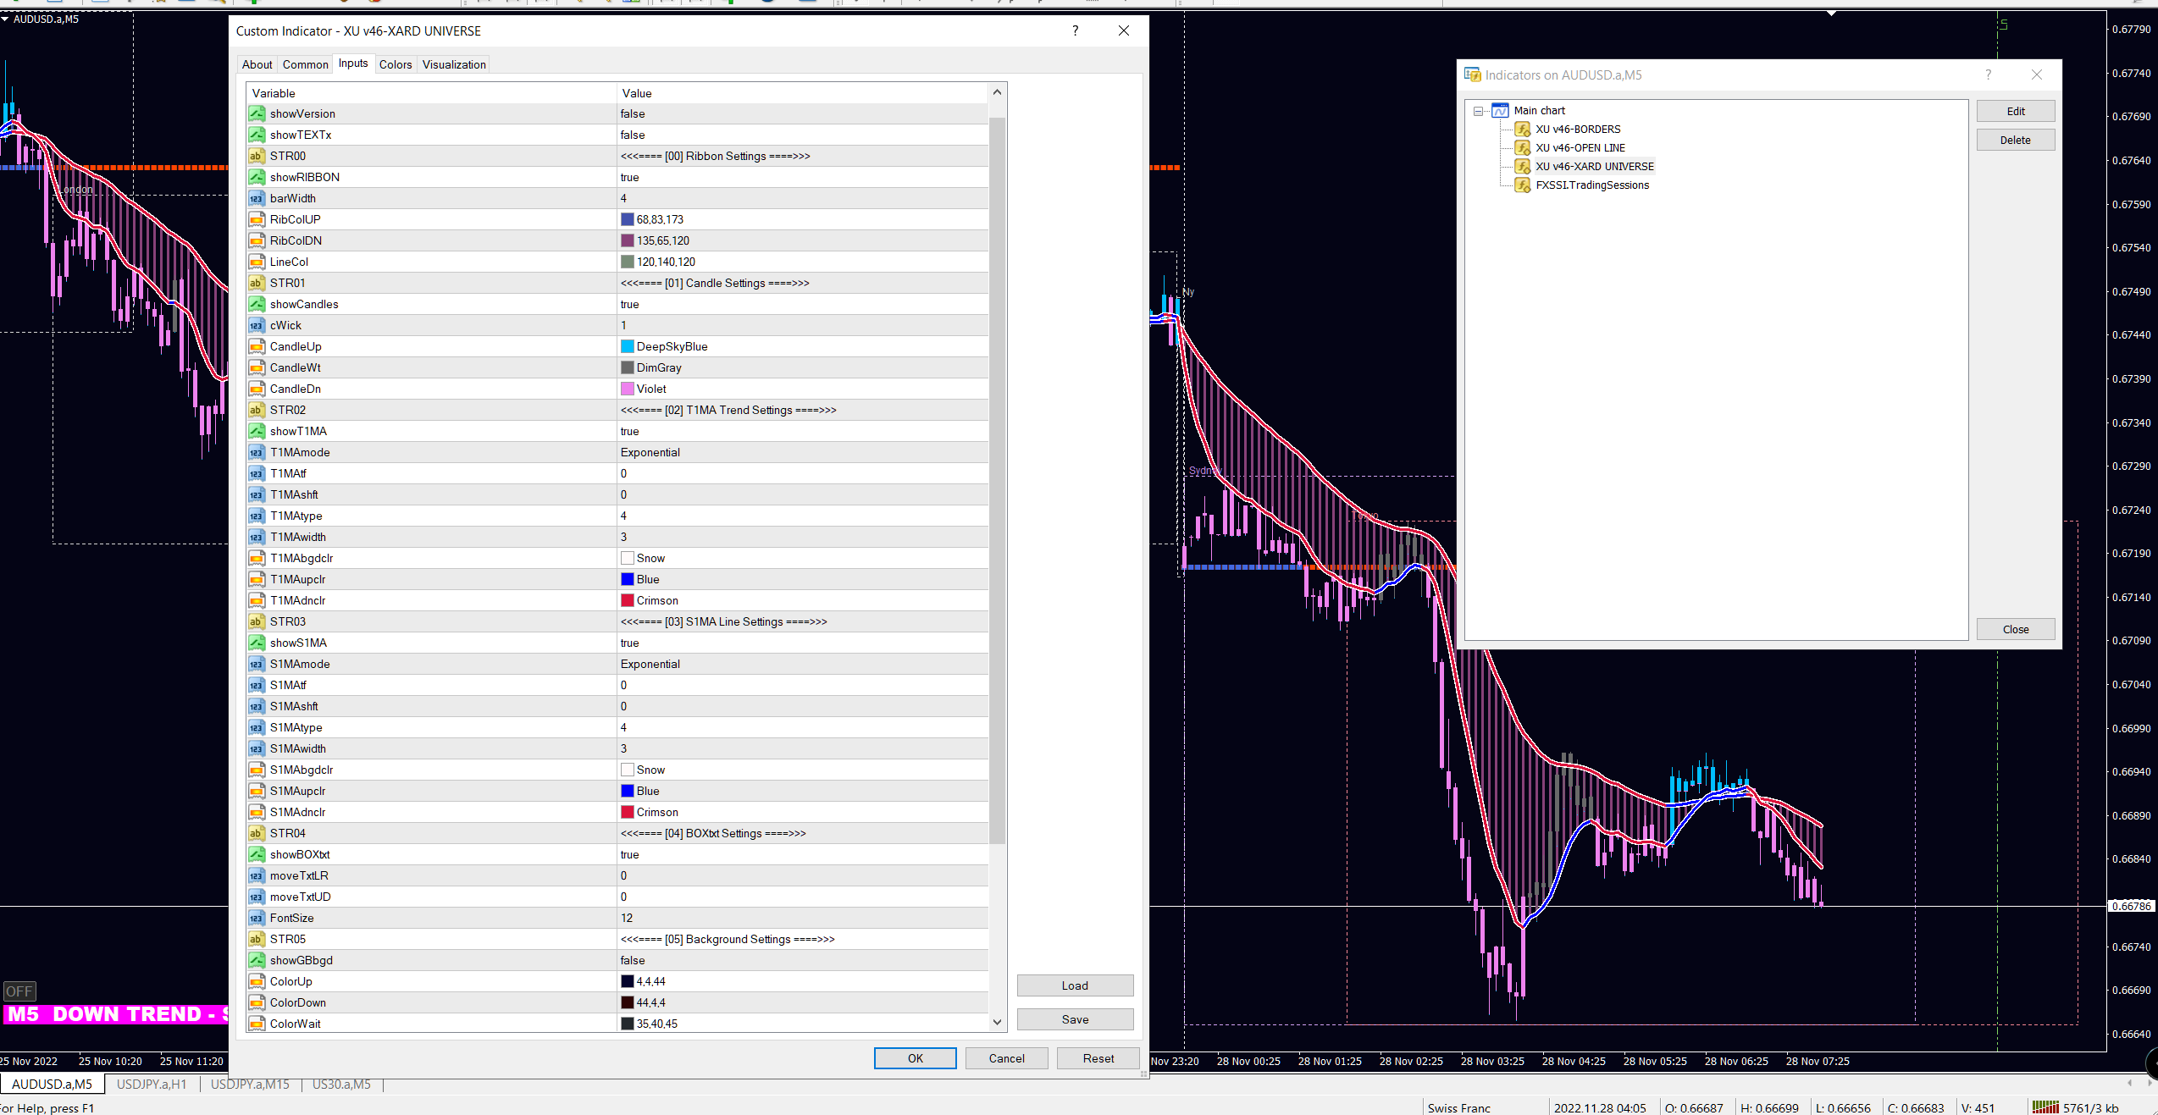
Task: Click the showRIBBON boolean variable icon
Action: coord(256,177)
